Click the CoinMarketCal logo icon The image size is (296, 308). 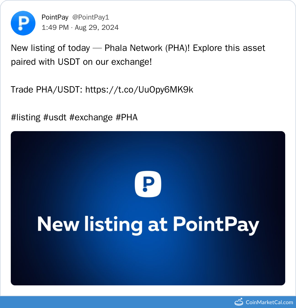tap(239, 302)
